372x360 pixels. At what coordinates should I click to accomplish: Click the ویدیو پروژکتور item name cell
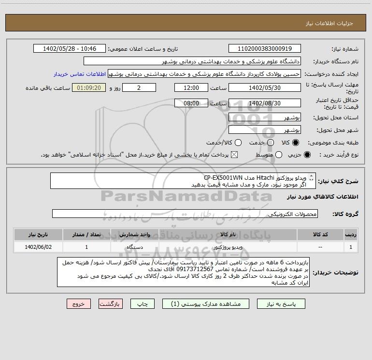228,247
